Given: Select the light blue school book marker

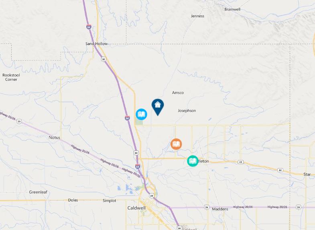Looking at the screenshot, I should (x=141, y=114).
